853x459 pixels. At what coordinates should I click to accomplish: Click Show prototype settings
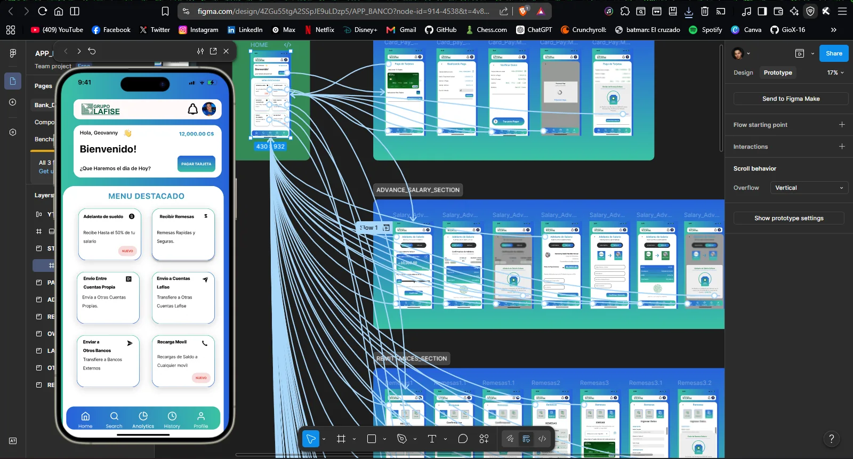(788, 218)
